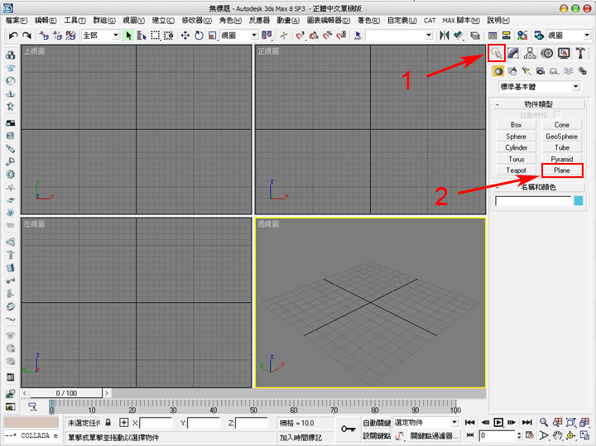Select the Shapes category icon
Image resolution: width=596 pixels, height=446 pixels.
[x=512, y=71]
